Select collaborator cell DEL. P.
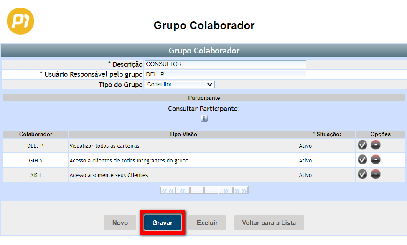 pyautogui.click(x=36, y=146)
